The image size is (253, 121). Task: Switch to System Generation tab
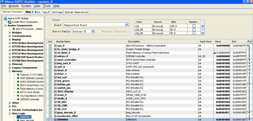(76, 12)
